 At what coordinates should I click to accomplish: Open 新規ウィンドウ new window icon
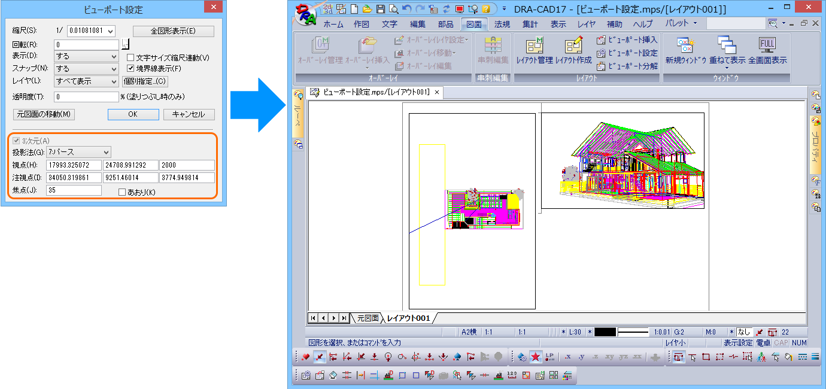pyautogui.click(x=686, y=51)
